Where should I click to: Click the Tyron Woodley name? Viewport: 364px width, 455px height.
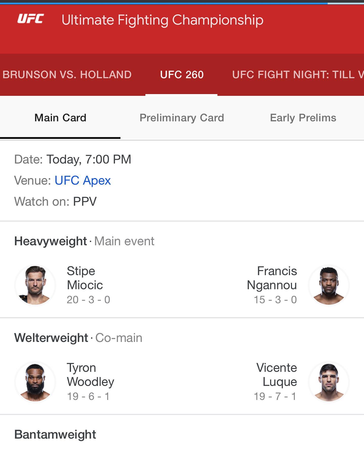(90, 375)
